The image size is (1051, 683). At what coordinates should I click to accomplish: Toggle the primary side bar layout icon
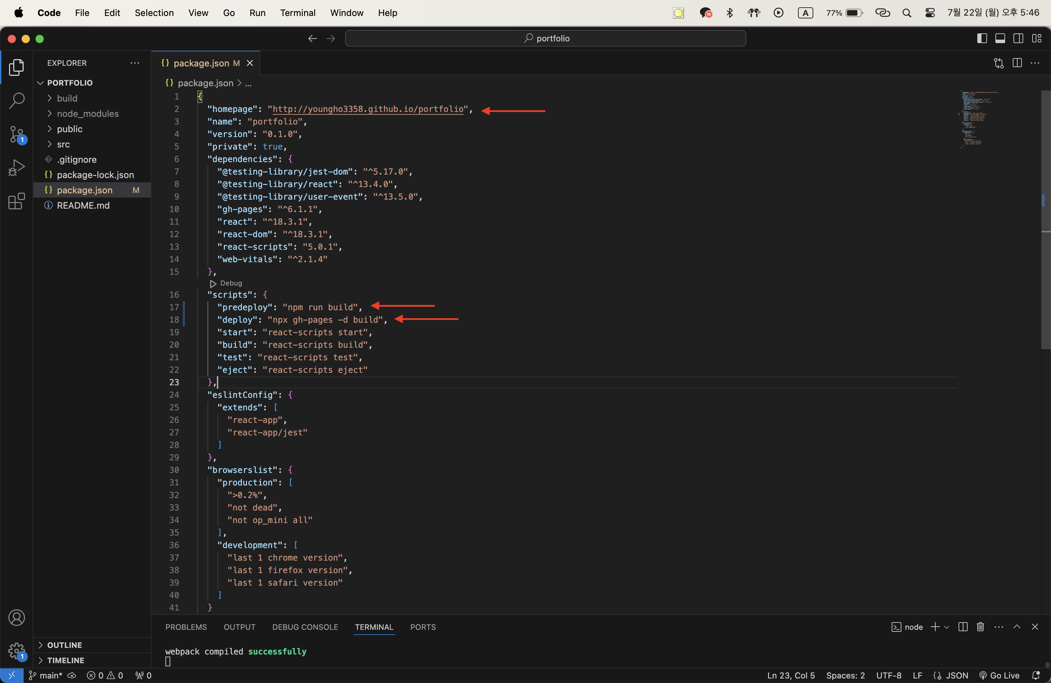click(x=982, y=39)
